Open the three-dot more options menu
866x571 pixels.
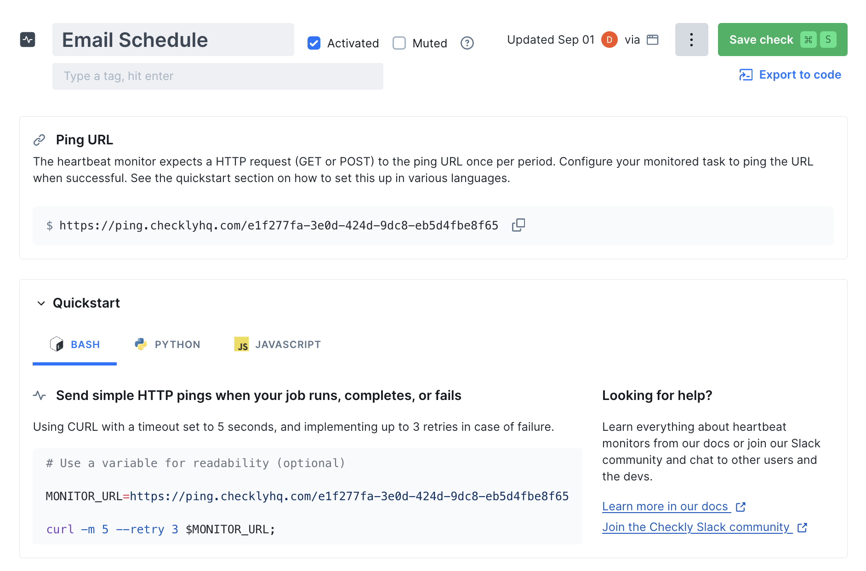[x=691, y=40]
